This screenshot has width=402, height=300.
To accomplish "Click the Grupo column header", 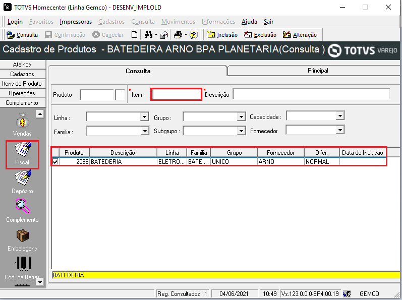I will [234, 153].
